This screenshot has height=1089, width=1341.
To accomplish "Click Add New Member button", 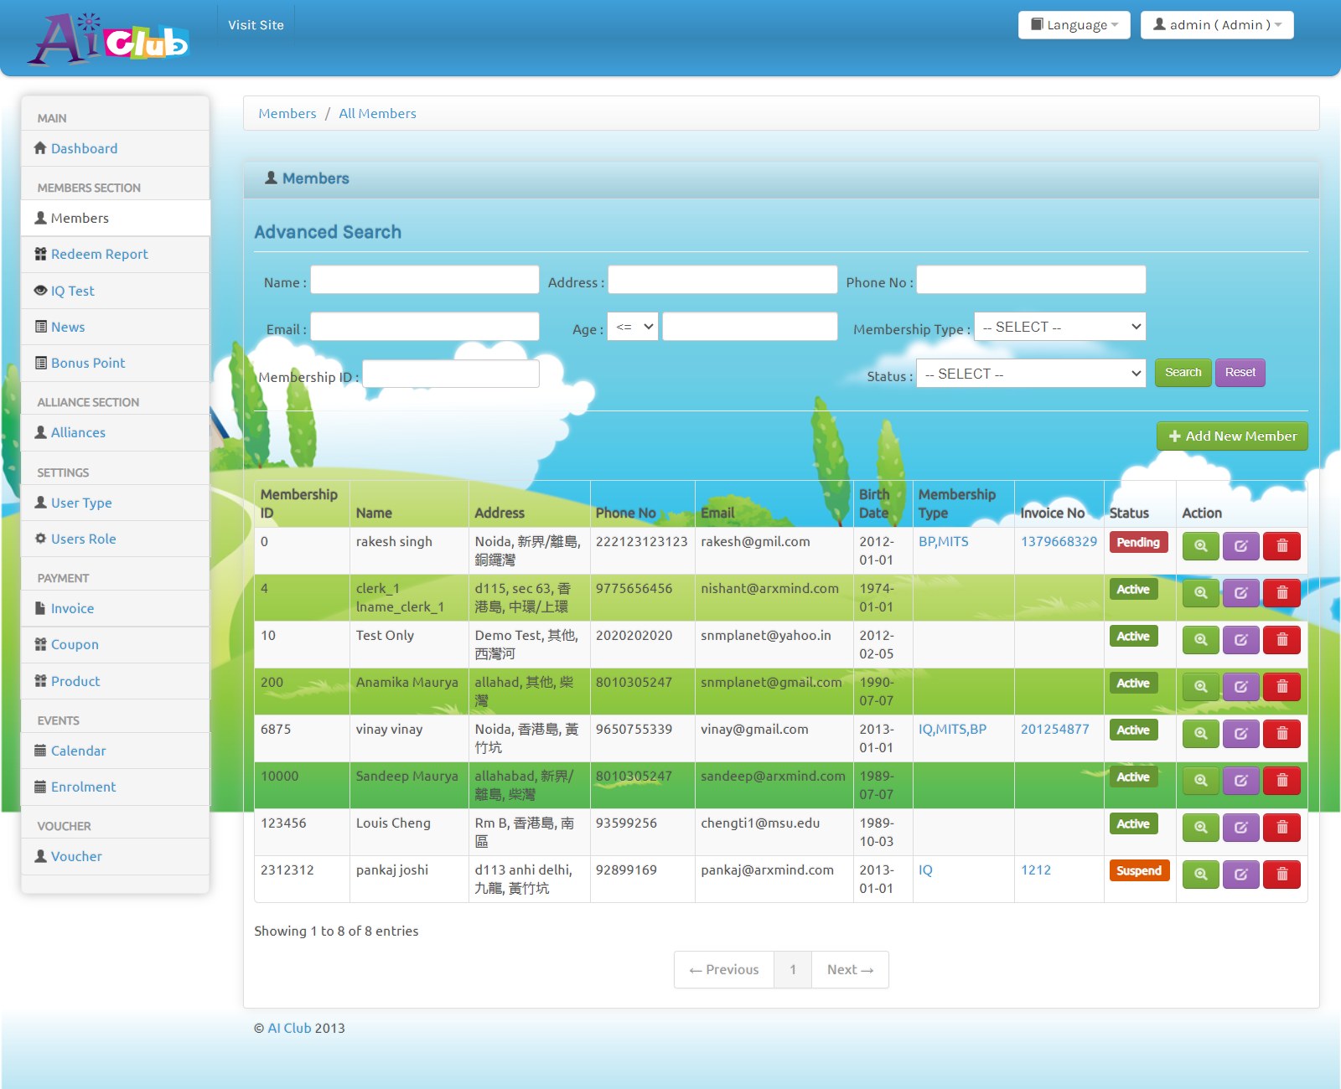I will pos(1232,436).
